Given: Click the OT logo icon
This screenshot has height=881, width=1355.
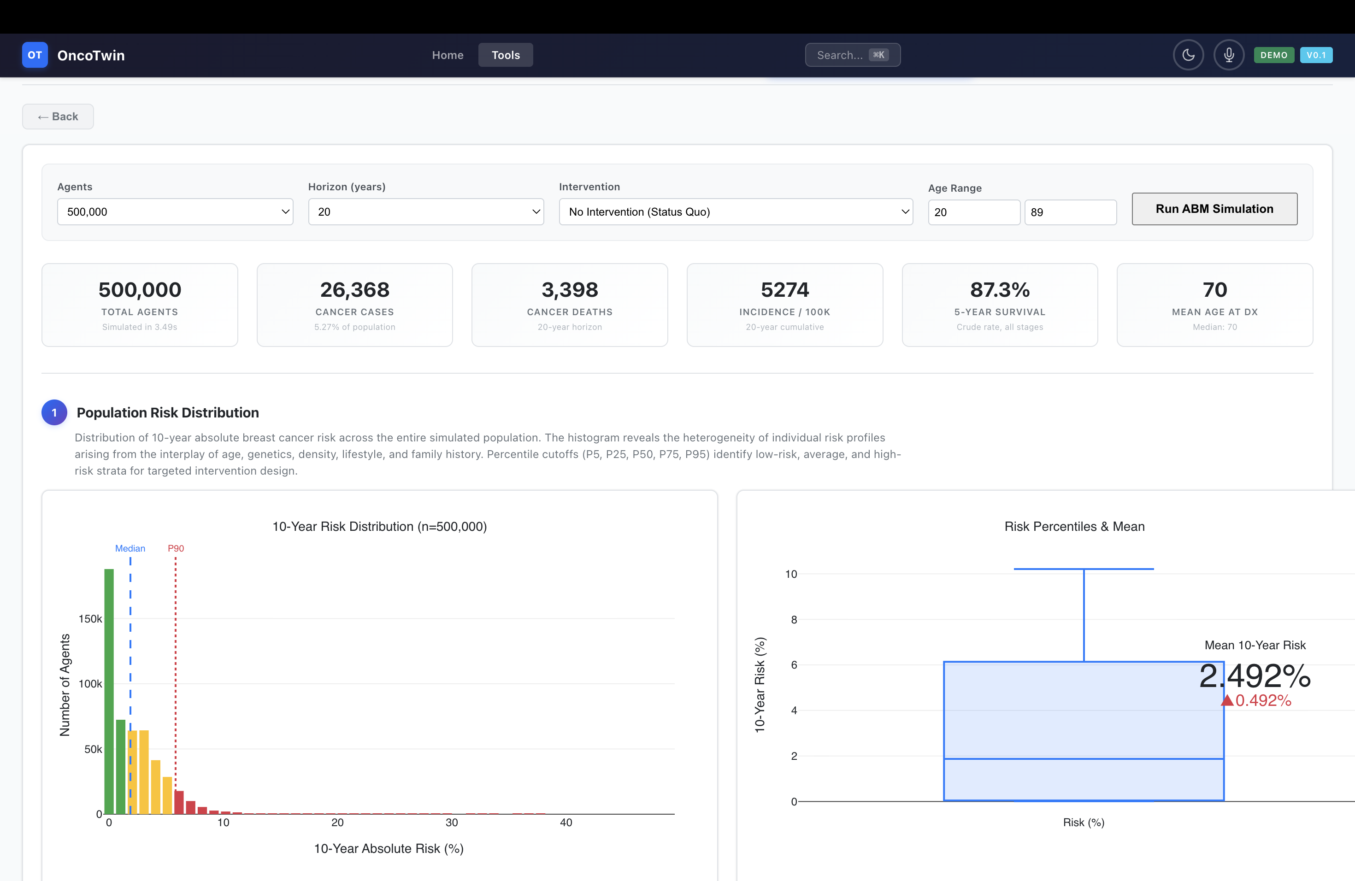Looking at the screenshot, I should click(35, 55).
